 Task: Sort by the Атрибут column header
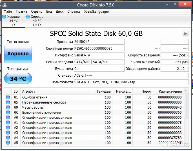point(56,91)
